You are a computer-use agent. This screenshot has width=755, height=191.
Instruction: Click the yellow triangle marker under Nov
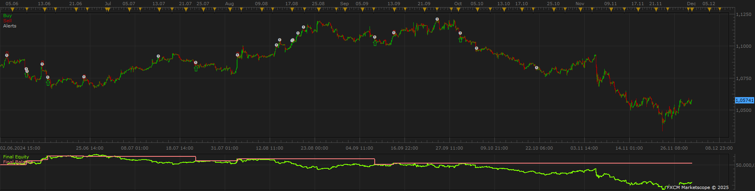580,10
